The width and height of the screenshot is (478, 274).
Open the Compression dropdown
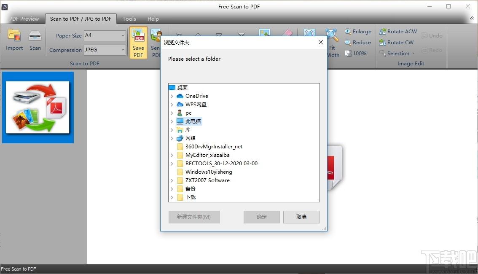(123, 50)
